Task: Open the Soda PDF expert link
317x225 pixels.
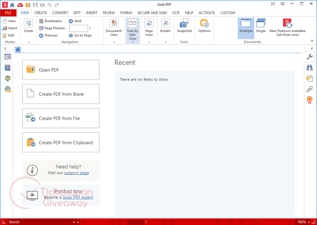Action: 78,198
